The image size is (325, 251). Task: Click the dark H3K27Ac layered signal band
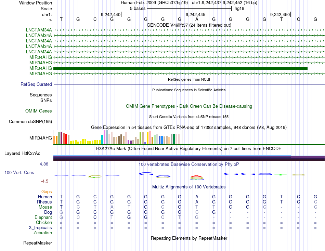(189, 158)
